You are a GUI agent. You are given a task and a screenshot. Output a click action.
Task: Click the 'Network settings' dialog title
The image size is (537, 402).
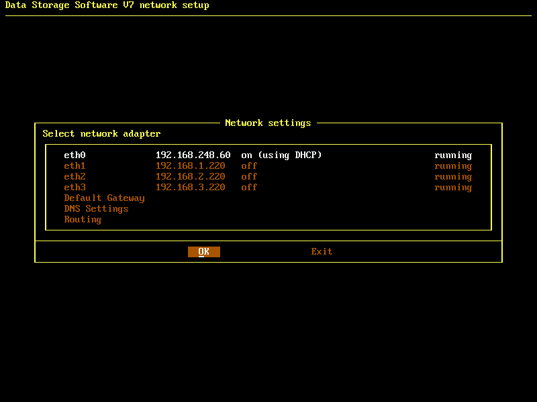point(268,123)
